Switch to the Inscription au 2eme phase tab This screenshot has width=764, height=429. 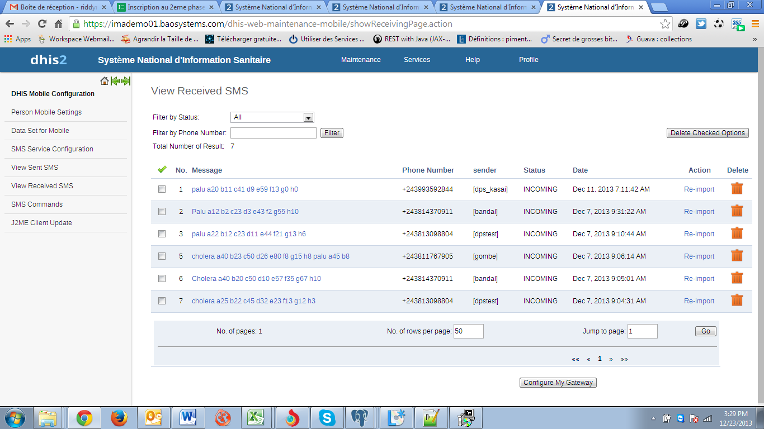165,7
